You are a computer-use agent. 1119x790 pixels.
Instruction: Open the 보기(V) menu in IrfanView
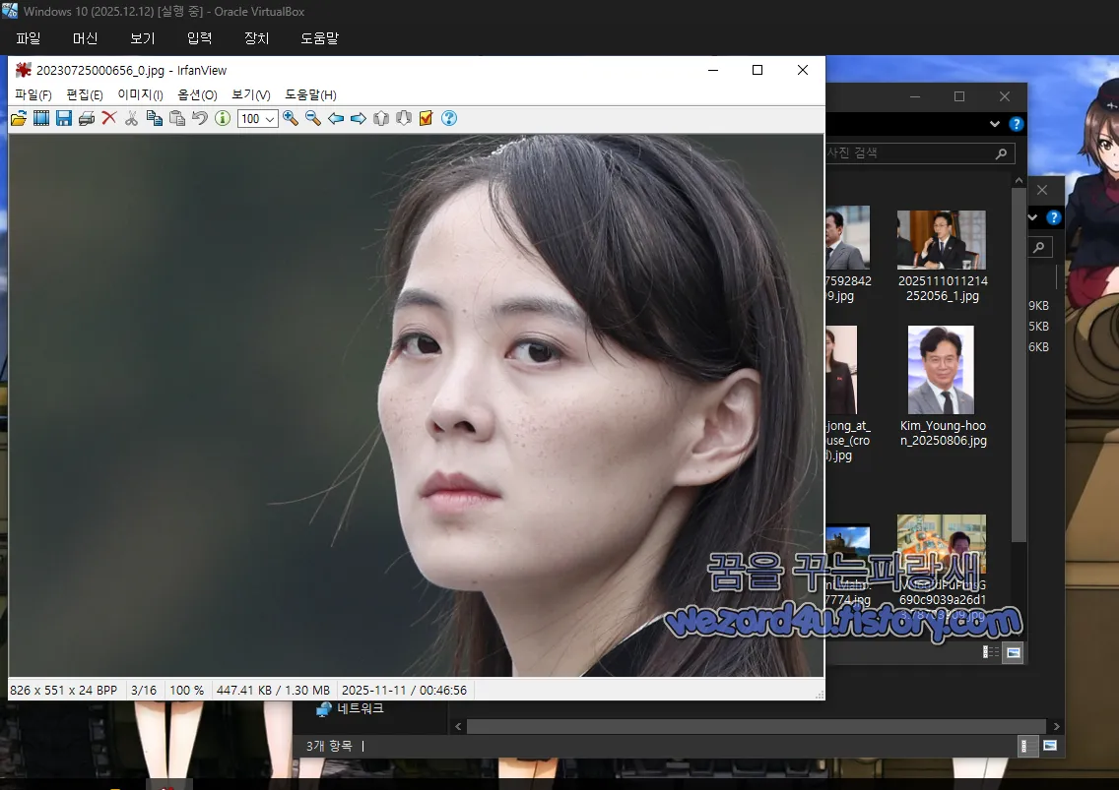(250, 94)
